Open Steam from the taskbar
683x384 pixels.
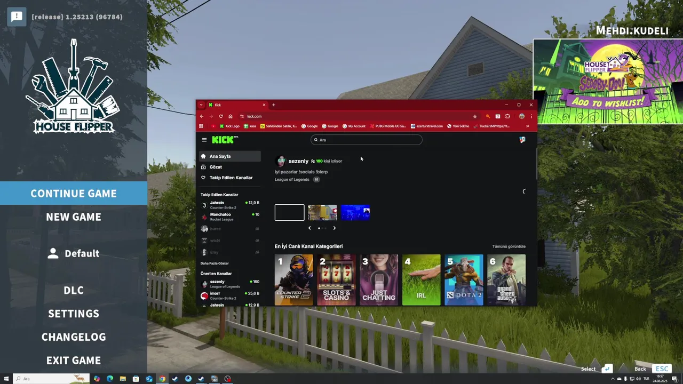pyautogui.click(x=175, y=379)
